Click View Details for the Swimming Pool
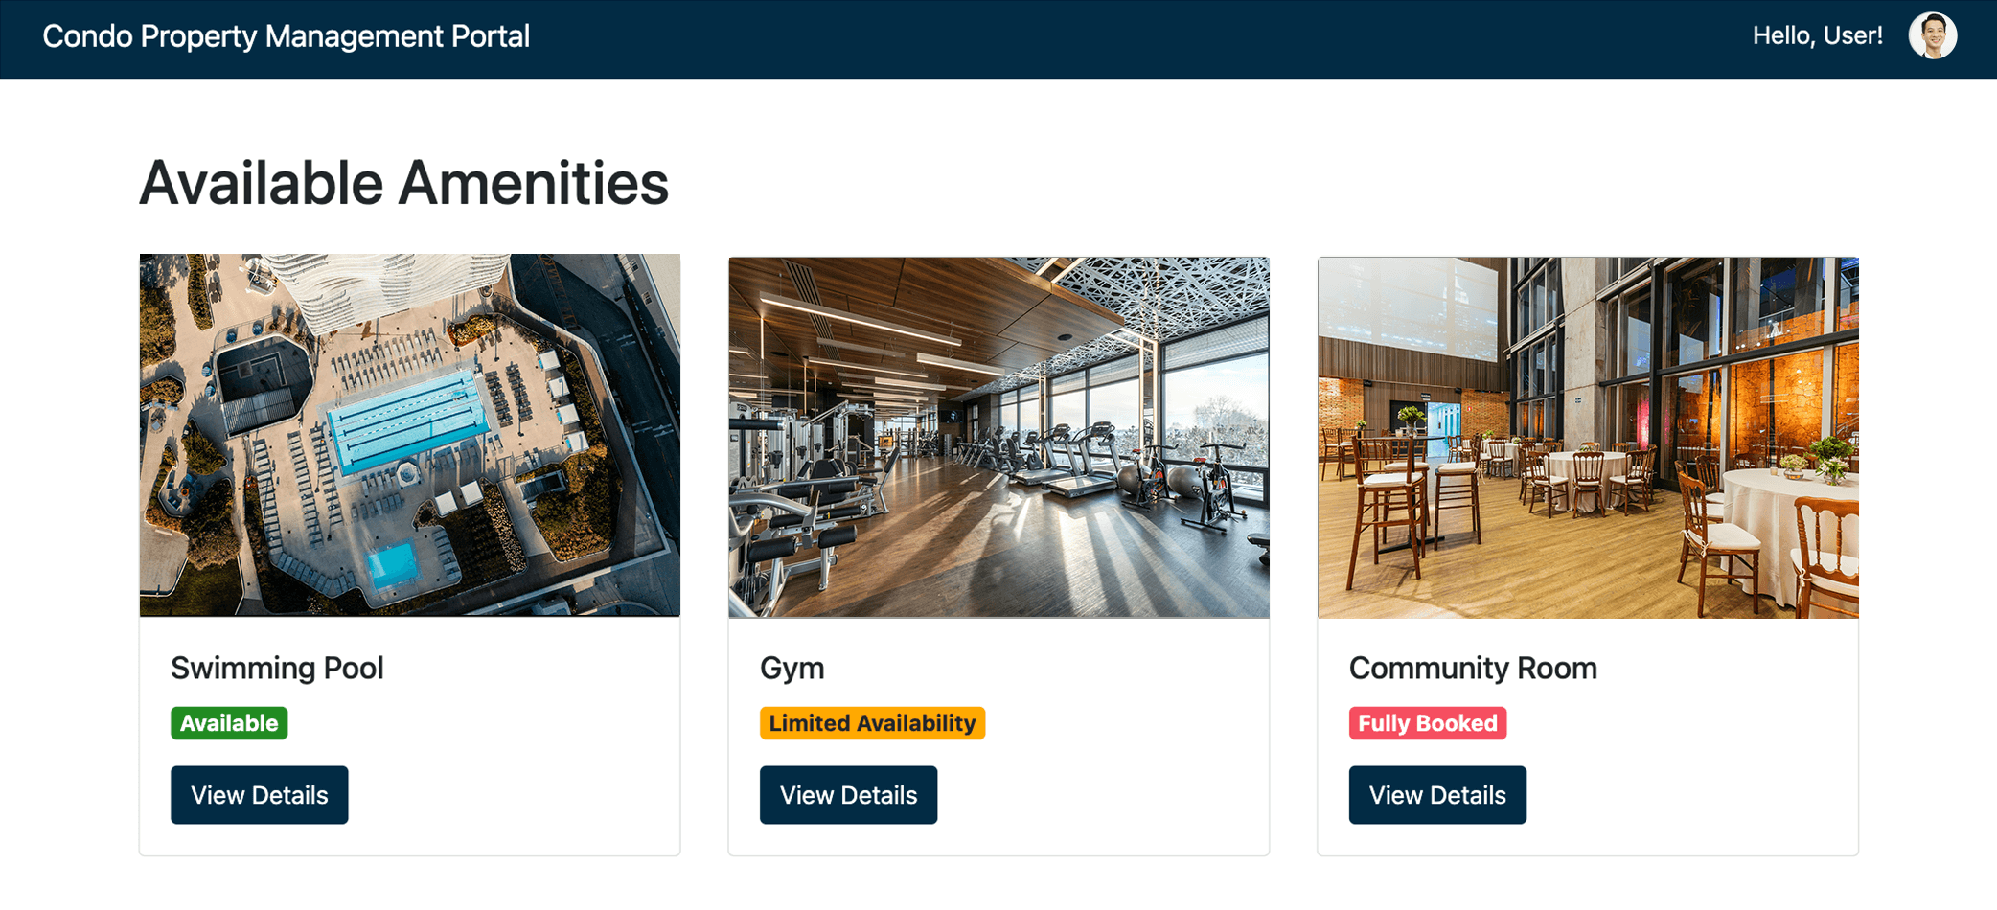1997x910 pixels. (259, 794)
